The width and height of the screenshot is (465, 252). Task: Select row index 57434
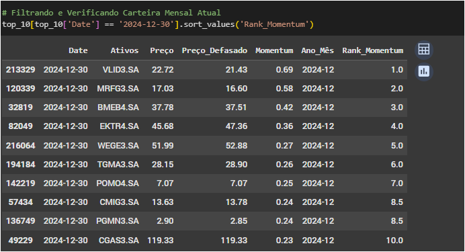click(x=20, y=202)
